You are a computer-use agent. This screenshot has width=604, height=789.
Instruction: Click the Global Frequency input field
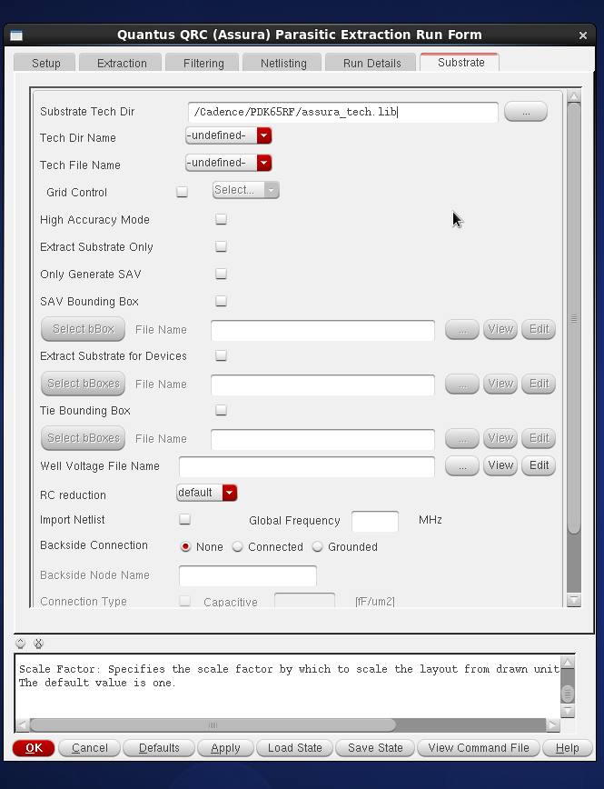(375, 521)
